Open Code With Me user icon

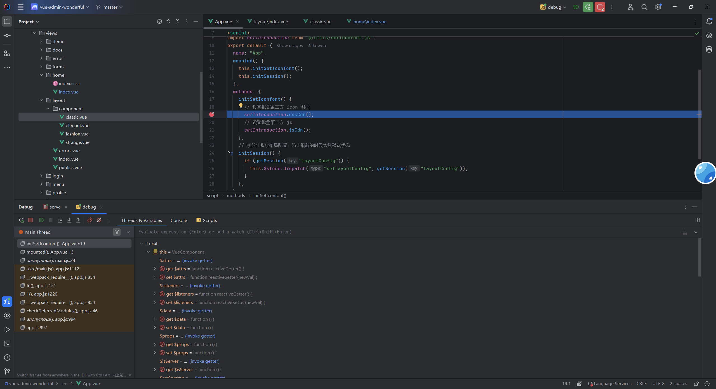tap(630, 7)
